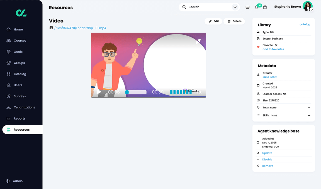Remove the knowledge base entry via the X icon

[257, 166]
